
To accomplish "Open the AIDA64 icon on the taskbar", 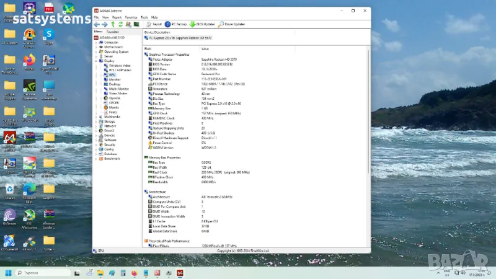I will [x=180, y=273].
